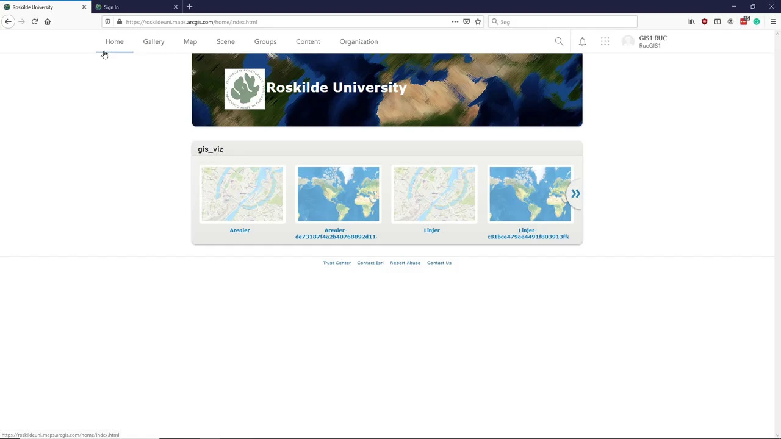
Task: Click the gis_viz group heading
Action: [x=211, y=149]
